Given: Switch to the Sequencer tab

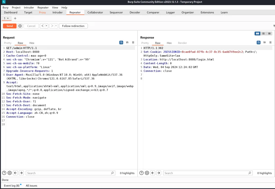Looking at the screenshot, I should pos(116,12).
